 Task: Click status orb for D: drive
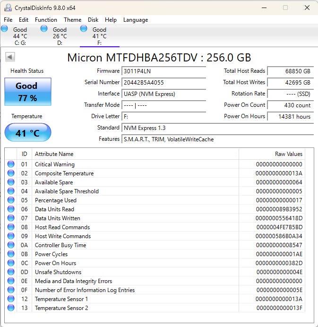tap(44, 29)
